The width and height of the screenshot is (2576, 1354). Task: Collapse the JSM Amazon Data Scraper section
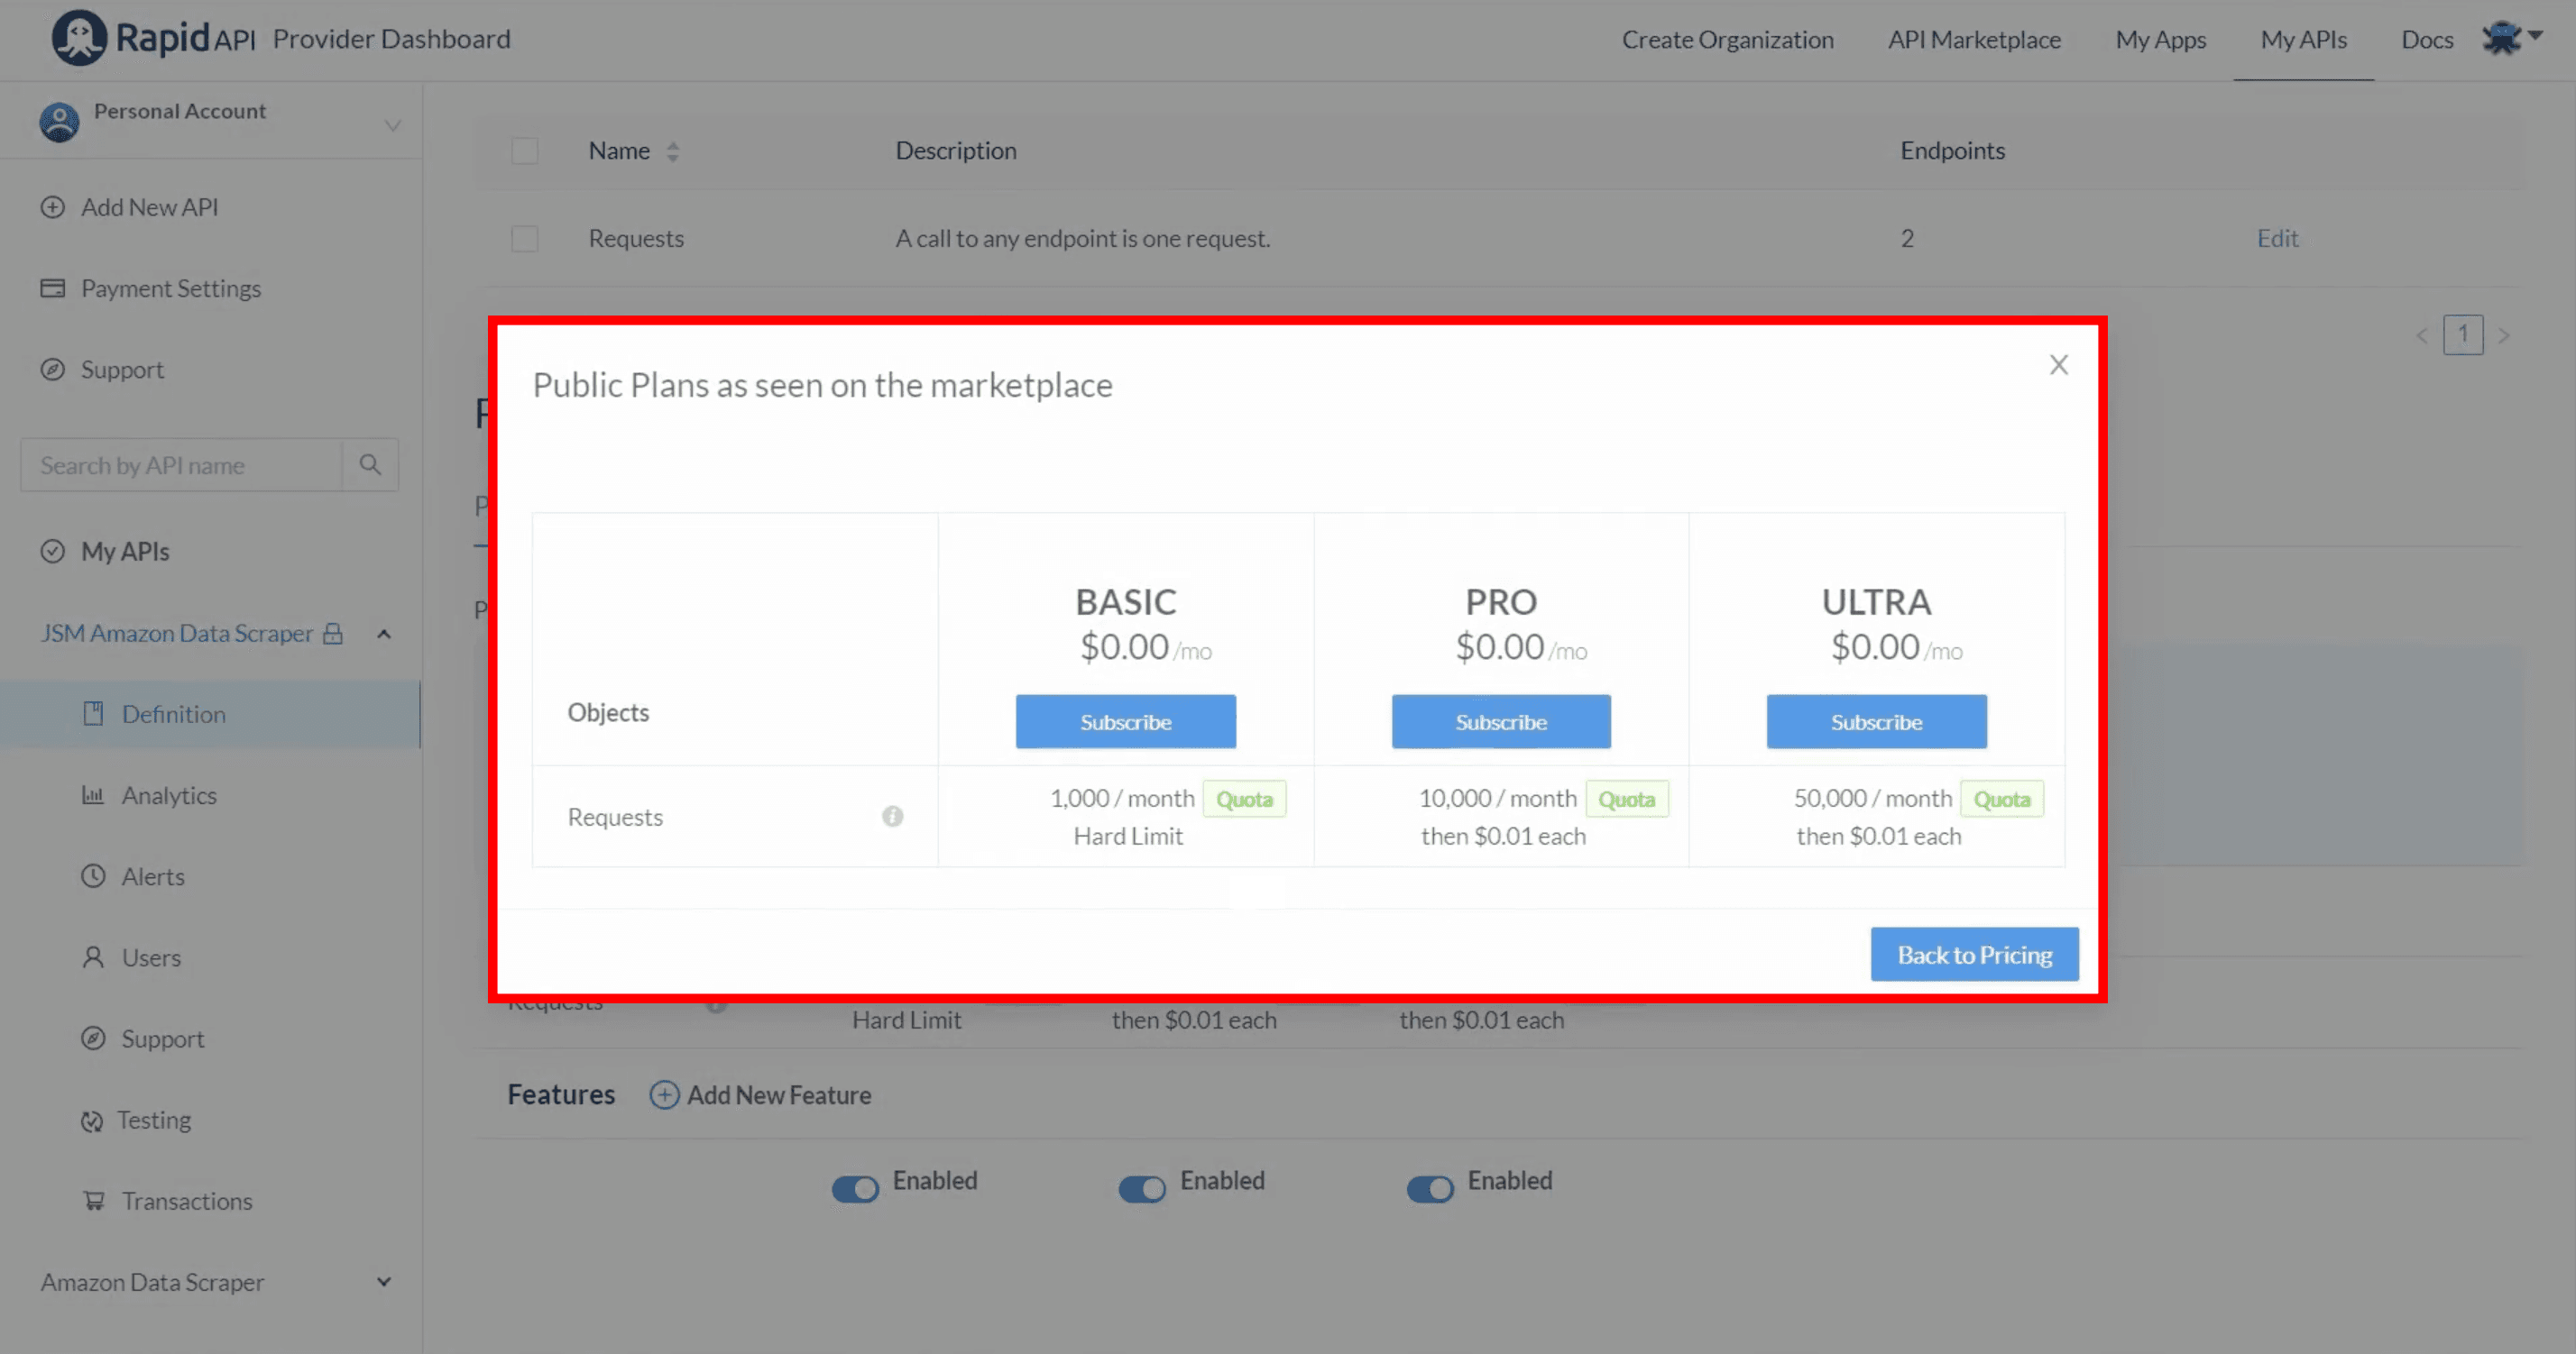pyautogui.click(x=384, y=634)
